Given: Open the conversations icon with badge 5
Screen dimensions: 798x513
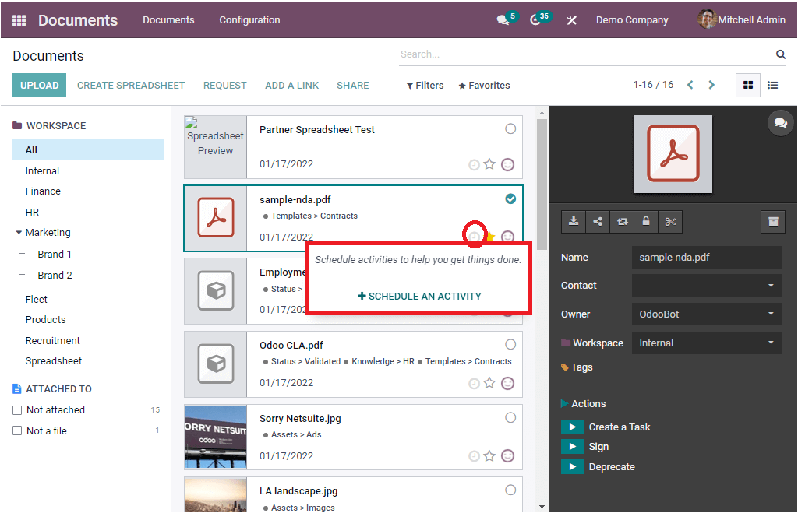Looking at the screenshot, I should (503, 19).
